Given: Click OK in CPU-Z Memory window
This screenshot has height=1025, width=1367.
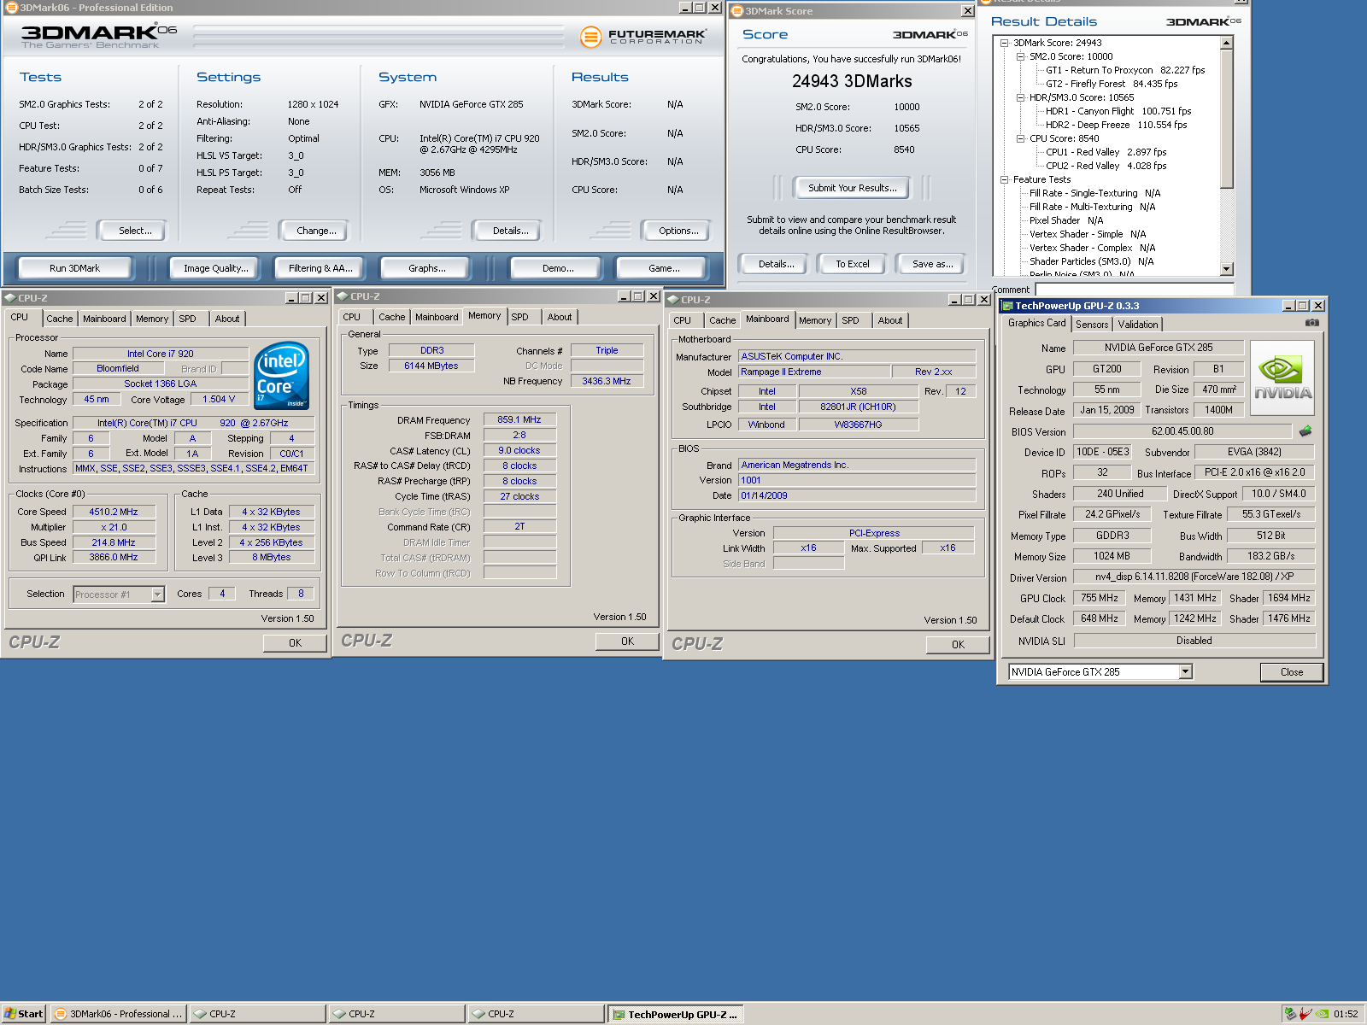Looking at the screenshot, I should [x=627, y=641].
